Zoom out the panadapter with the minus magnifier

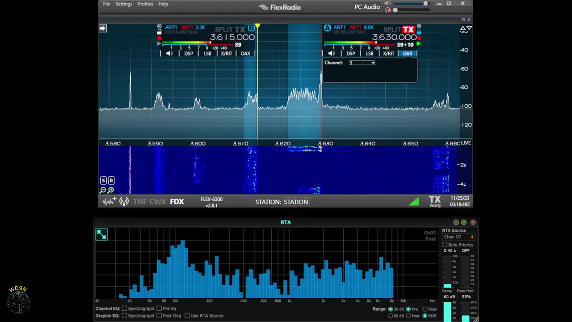103,190
